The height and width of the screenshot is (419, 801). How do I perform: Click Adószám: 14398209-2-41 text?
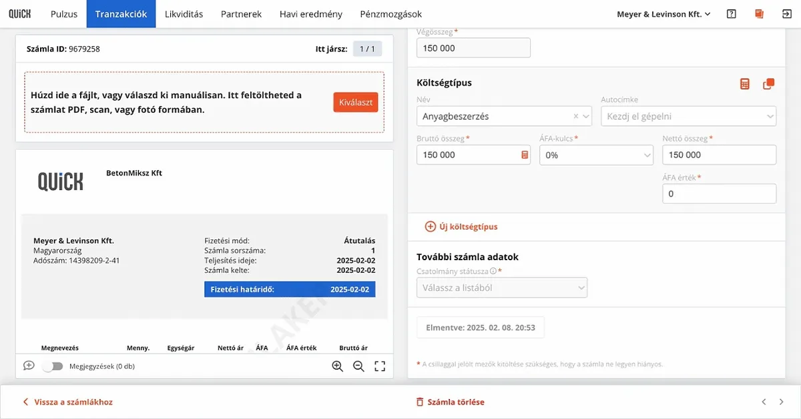pyautogui.click(x=77, y=261)
